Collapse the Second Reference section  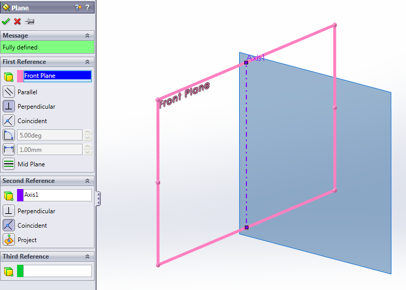click(x=87, y=181)
